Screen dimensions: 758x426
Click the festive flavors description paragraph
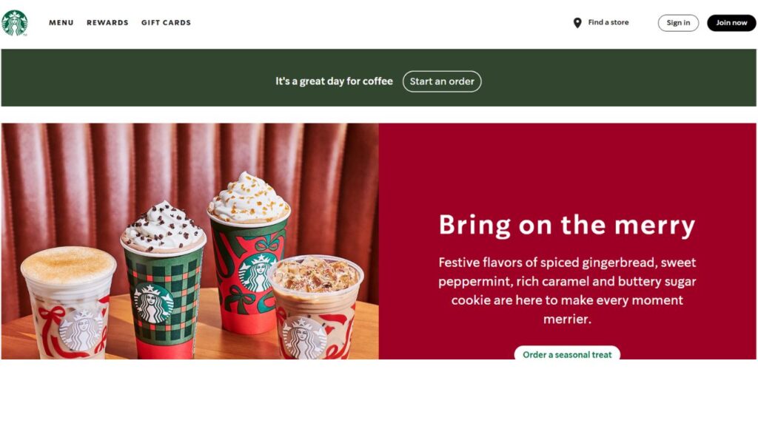(567, 290)
